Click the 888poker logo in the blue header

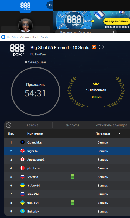[25, 6]
